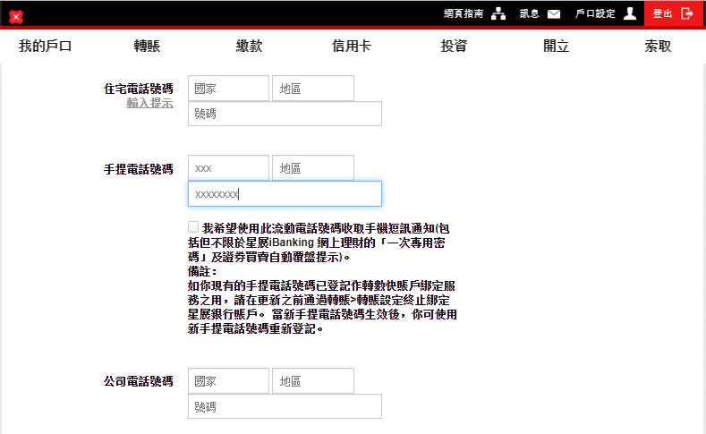Click the 戶口設定 user profile icon
This screenshot has width=706, height=434.
630,13
